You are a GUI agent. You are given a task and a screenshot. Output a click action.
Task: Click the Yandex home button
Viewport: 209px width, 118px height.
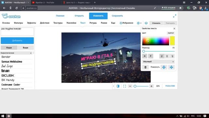pyautogui.click(x=10, y=8)
